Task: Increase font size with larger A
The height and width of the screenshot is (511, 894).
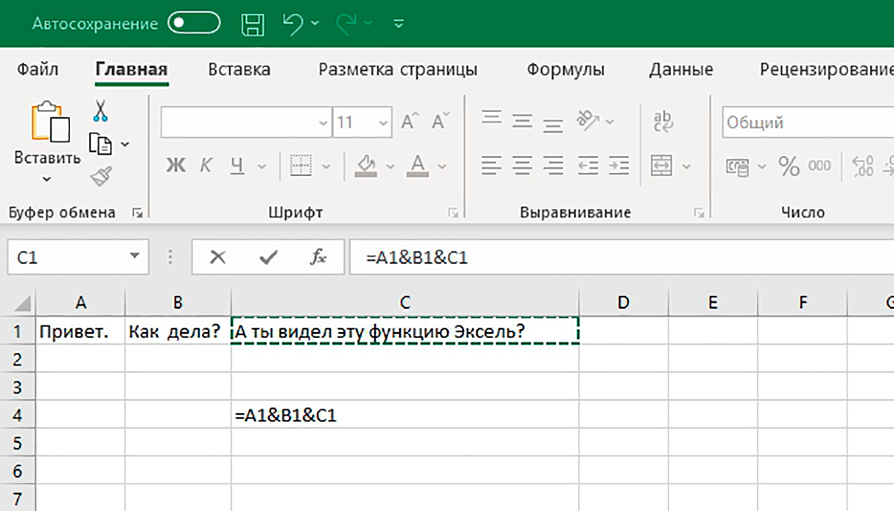Action: tap(409, 121)
